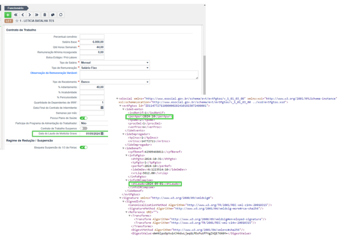Click the Regime de Redução / Suspensão heading
This screenshot has width=339, height=238.
tap(29, 141)
